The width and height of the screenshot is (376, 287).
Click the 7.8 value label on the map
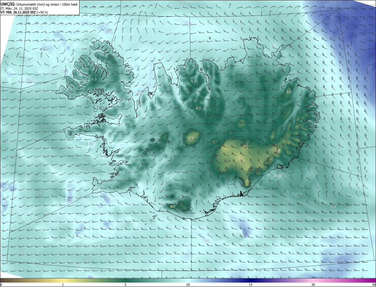click(x=39, y=193)
